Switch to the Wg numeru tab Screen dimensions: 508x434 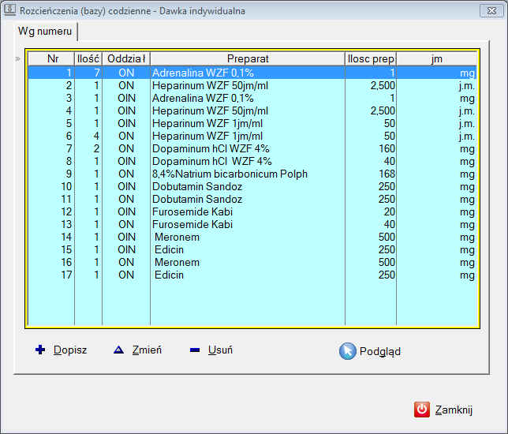(45, 32)
